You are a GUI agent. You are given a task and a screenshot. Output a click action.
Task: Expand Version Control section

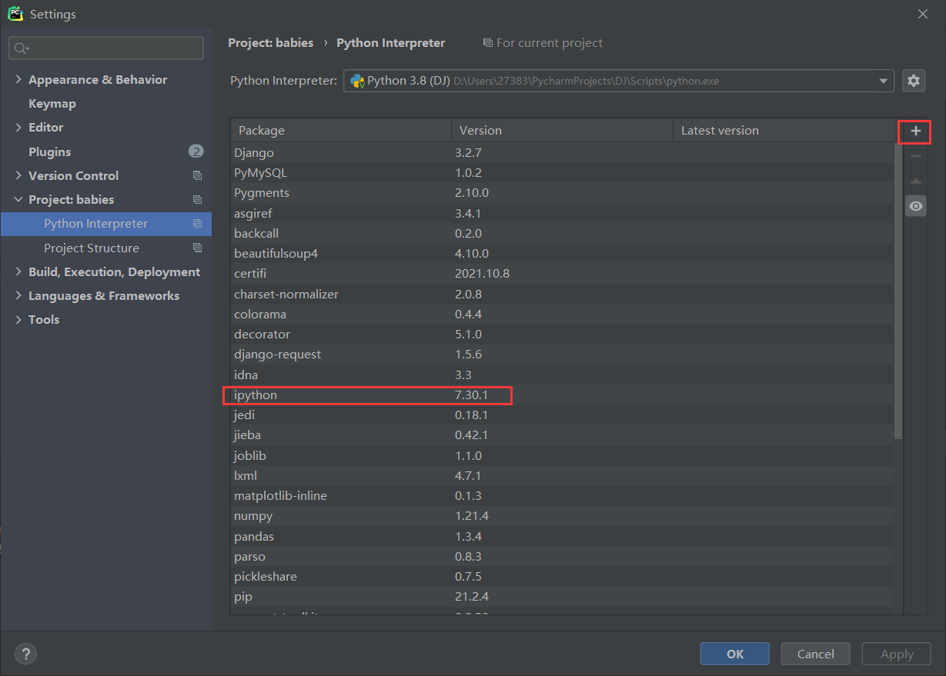[18, 176]
